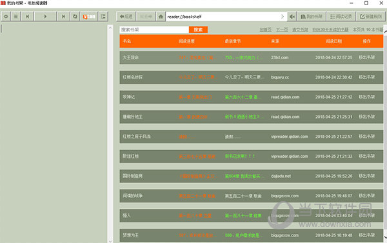
Task: Remove 大王饶命 from shelf via 移出书架
Action: pos(367,57)
